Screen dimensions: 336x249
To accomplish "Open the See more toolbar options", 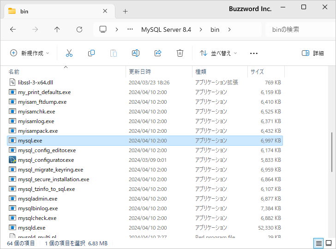I will (x=254, y=53).
